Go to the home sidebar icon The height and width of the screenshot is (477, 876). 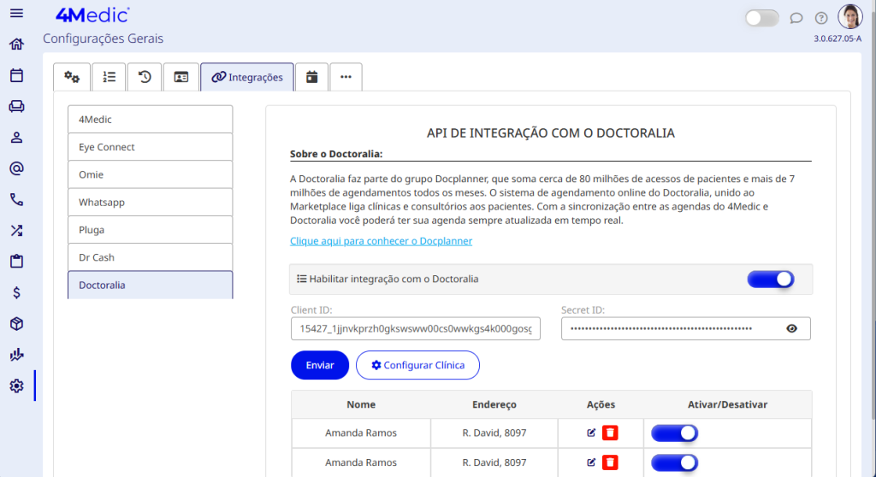[17, 44]
